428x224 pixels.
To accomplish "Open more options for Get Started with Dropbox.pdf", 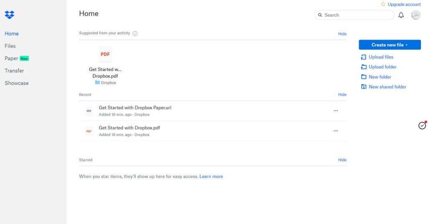I will click(x=336, y=131).
